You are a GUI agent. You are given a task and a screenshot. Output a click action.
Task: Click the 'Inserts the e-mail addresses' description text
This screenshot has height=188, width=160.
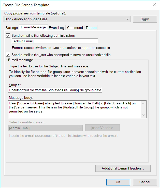click(63, 136)
